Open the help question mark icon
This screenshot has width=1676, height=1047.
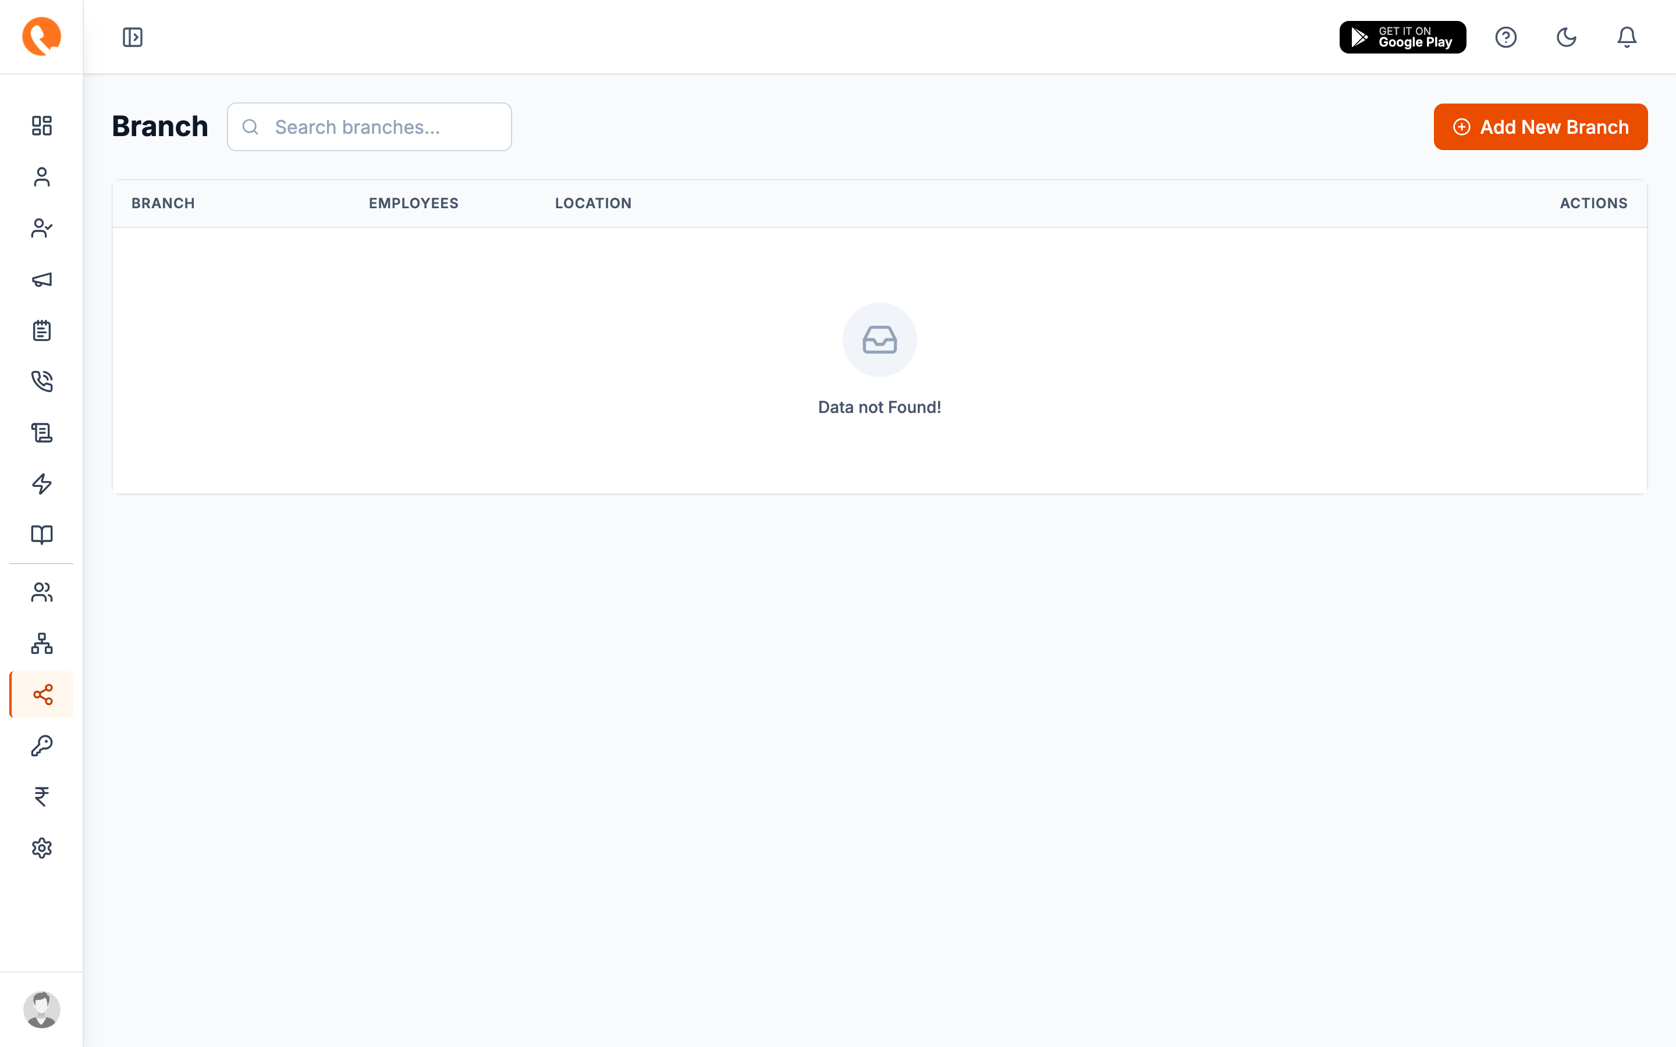pyautogui.click(x=1505, y=37)
